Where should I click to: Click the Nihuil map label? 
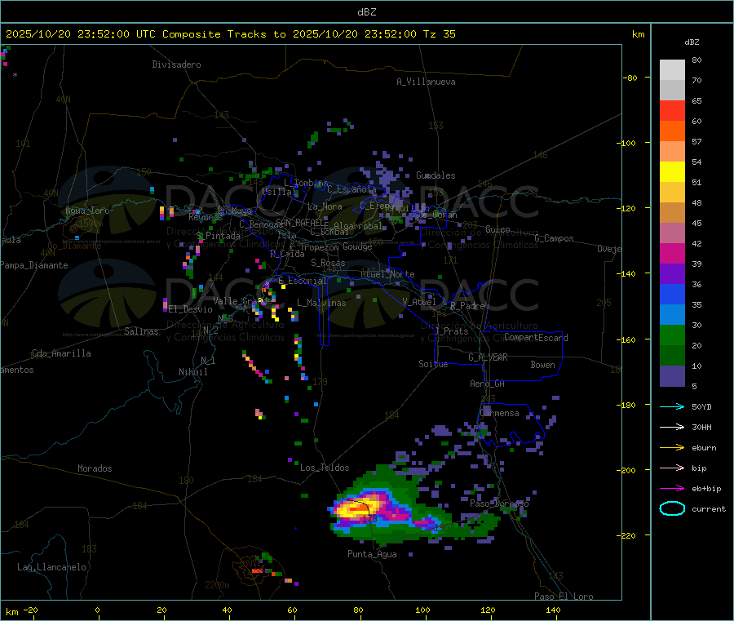point(192,372)
